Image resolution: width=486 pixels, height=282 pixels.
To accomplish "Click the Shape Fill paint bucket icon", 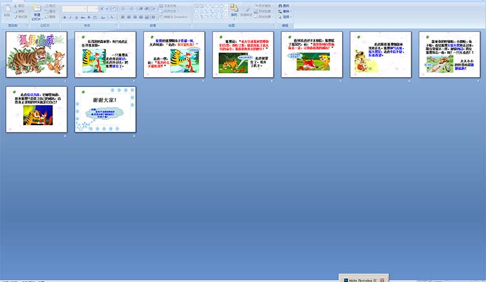I will pos(256,6).
